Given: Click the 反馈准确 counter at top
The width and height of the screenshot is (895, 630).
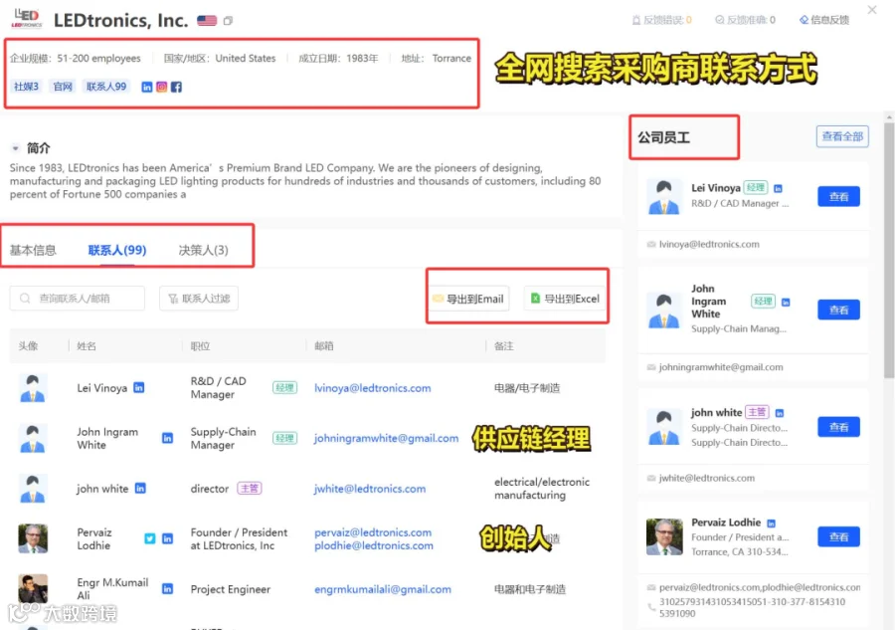Looking at the screenshot, I should 745,20.
